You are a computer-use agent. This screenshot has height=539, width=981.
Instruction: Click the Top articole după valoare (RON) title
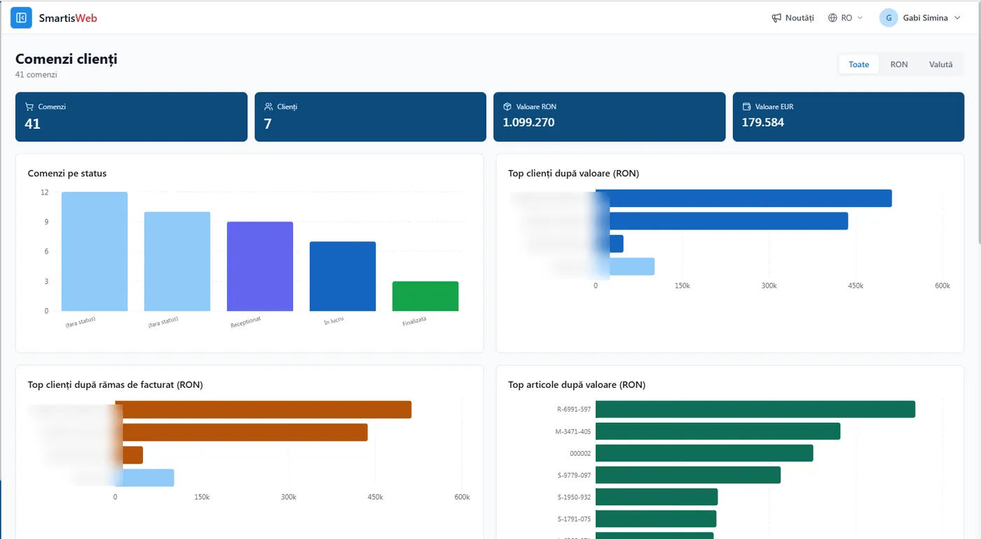(577, 384)
